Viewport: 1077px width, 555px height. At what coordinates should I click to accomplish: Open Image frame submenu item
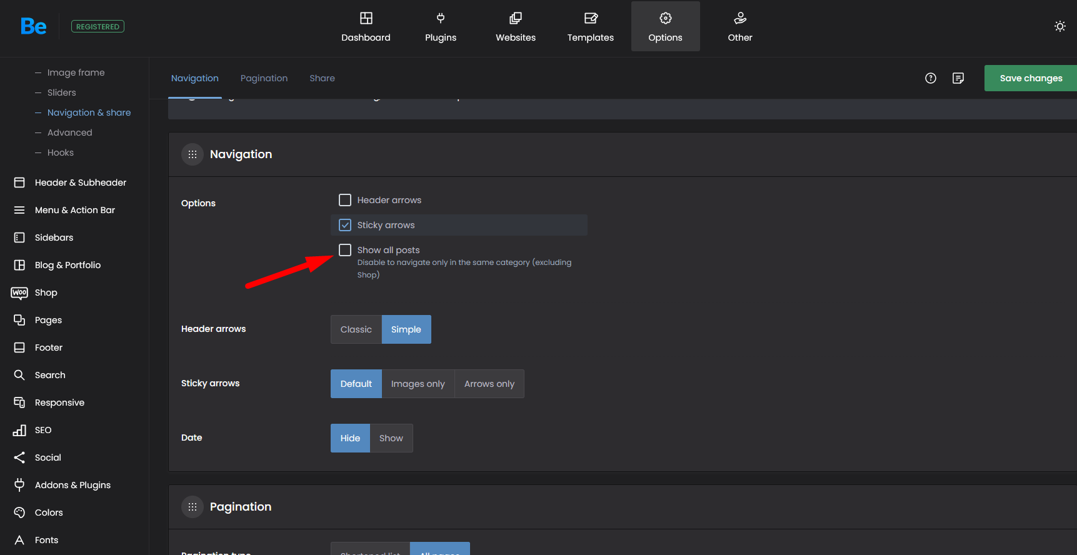pos(76,72)
